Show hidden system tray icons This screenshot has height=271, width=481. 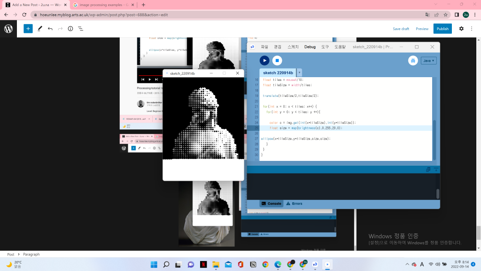point(407,264)
